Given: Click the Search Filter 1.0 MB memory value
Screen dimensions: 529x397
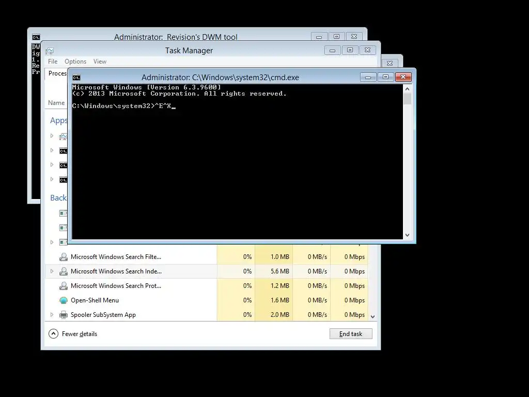Looking at the screenshot, I should tap(279, 257).
